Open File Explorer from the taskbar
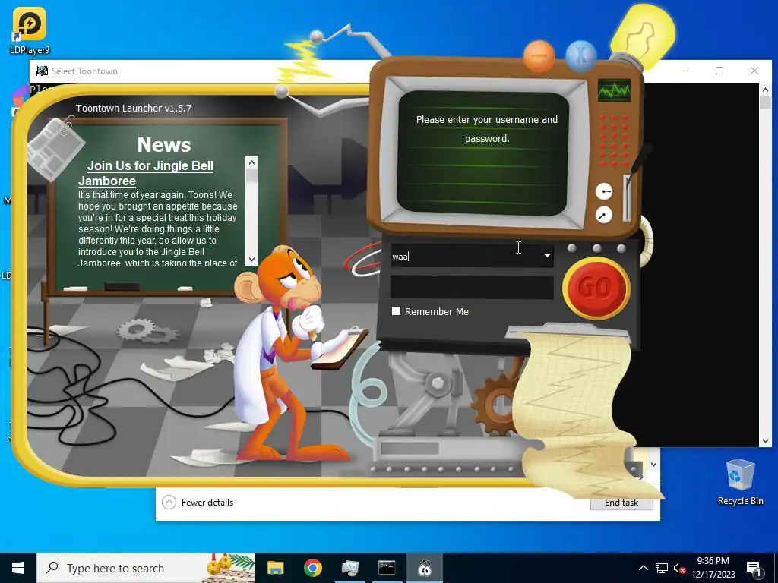Screen dimensions: 778x583 pos(275,568)
